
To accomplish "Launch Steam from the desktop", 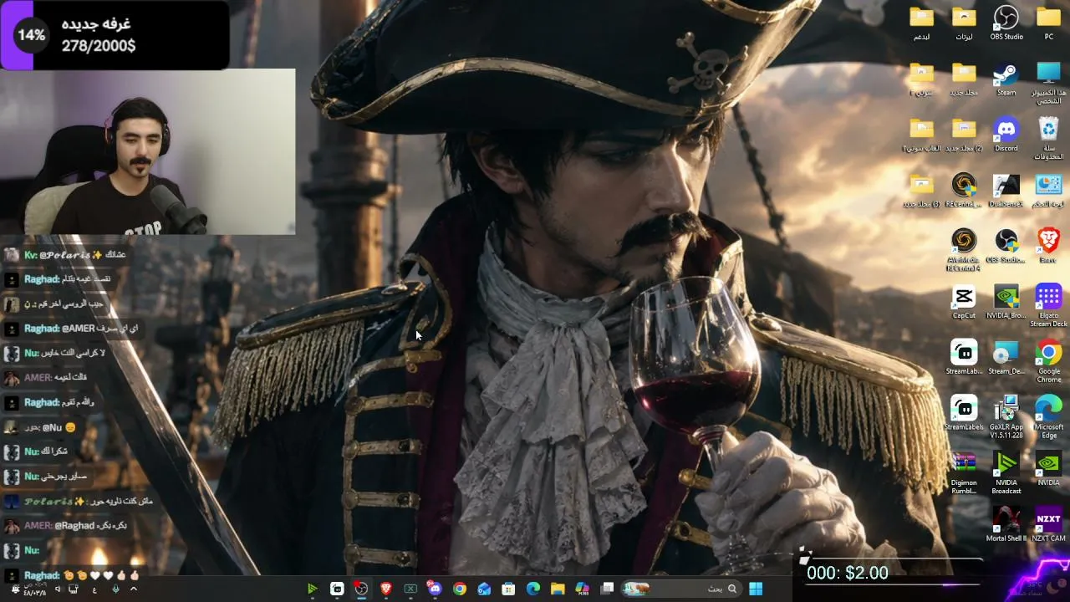I will click(x=1006, y=79).
